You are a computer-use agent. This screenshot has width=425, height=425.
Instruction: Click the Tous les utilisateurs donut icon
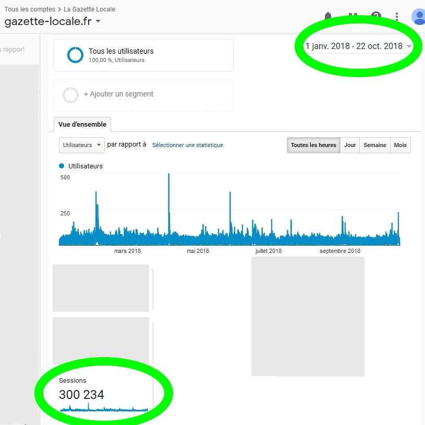coord(75,55)
